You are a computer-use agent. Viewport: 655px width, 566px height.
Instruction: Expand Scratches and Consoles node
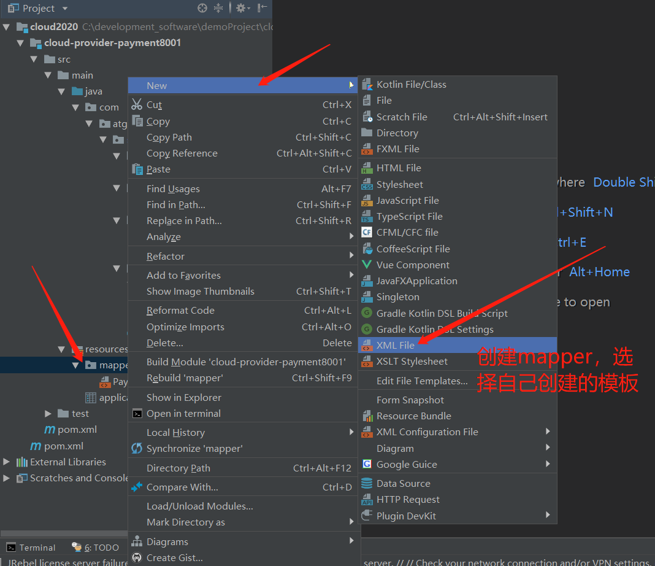point(6,478)
